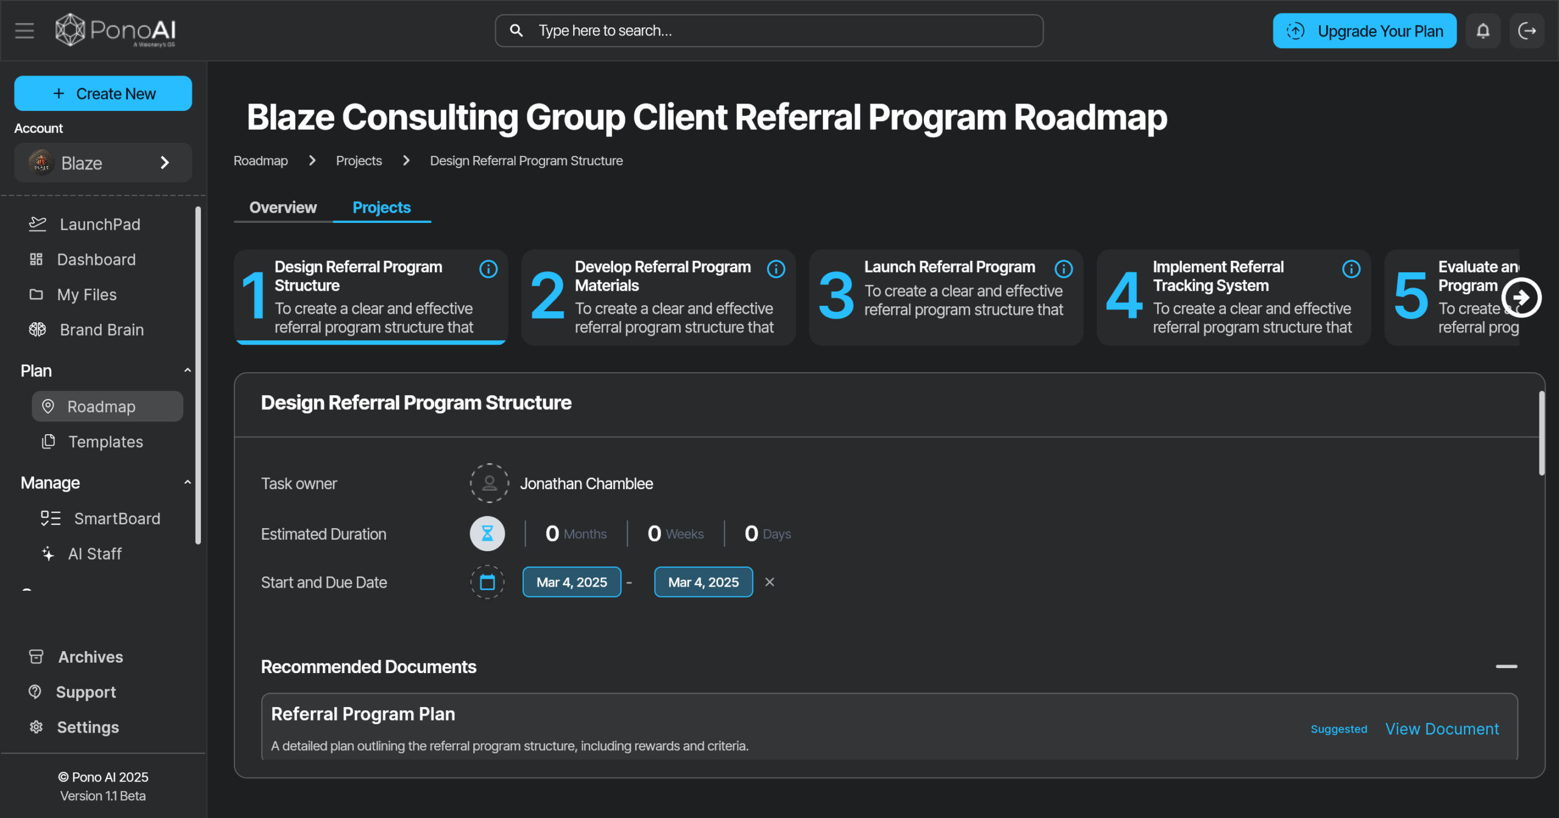Collapse the Plan section
This screenshot has width=1559, height=818.
pos(187,370)
